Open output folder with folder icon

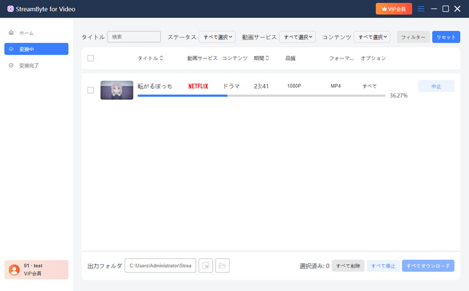coord(222,266)
